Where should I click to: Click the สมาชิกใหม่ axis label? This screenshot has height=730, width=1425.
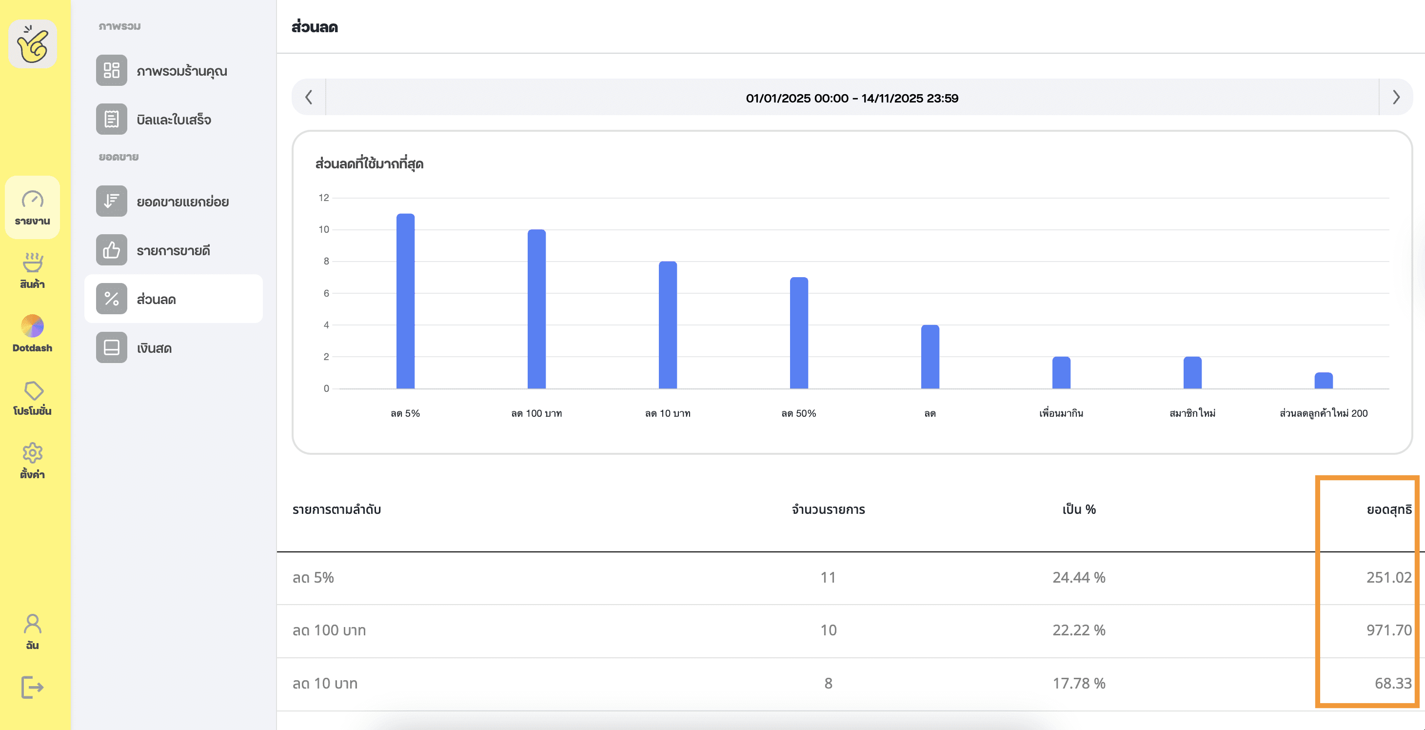(x=1192, y=413)
